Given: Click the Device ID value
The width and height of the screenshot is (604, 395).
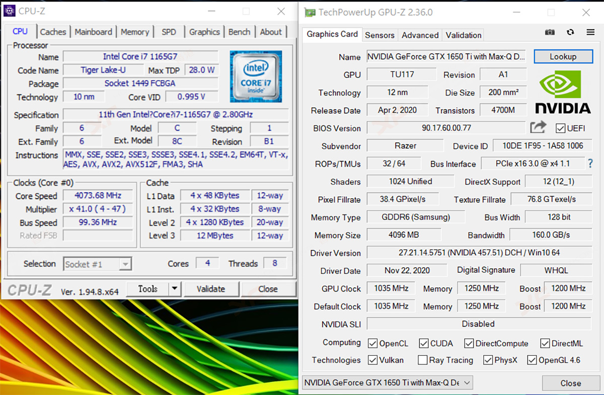Looking at the screenshot, I should coord(543,146).
